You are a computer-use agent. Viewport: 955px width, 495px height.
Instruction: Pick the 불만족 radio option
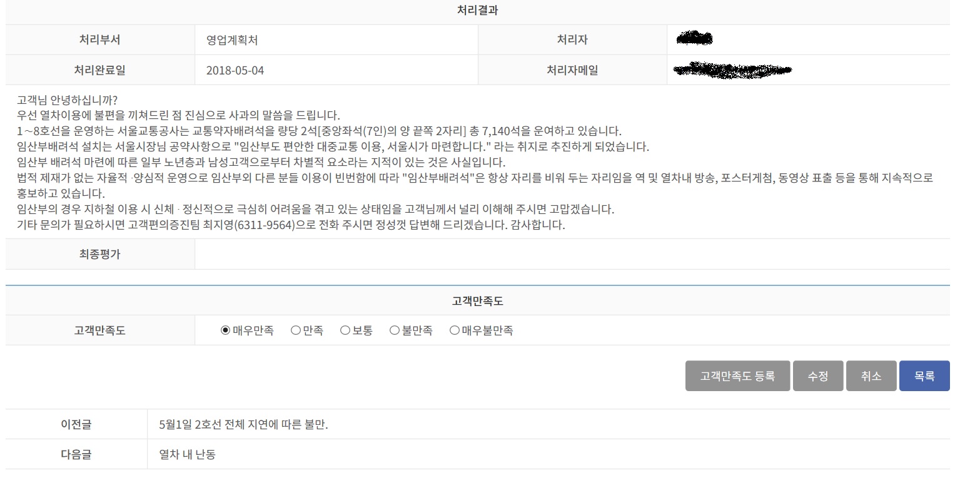pyautogui.click(x=395, y=330)
